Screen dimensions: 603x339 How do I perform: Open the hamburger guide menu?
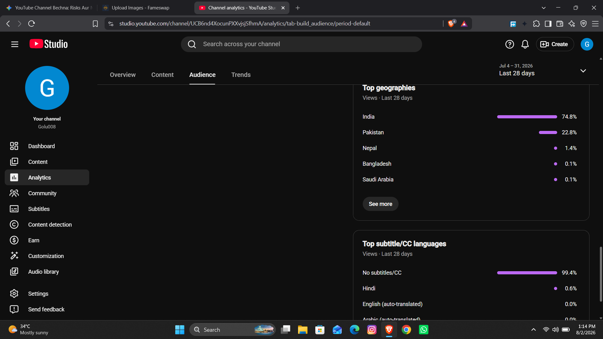click(x=15, y=44)
